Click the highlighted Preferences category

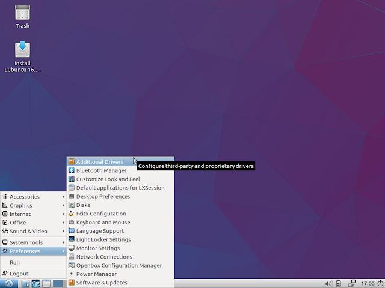point(34,251)
